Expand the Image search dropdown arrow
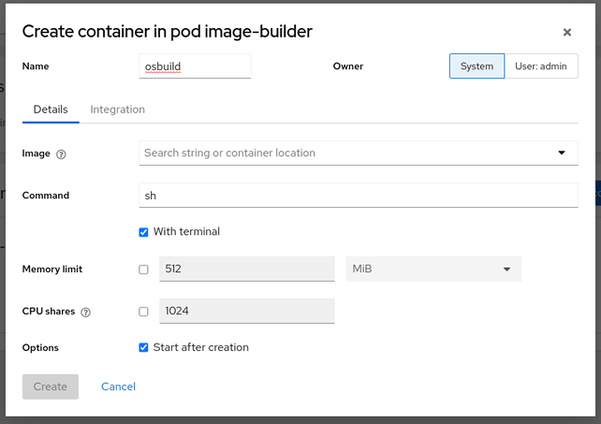 (x=562, y=153)
